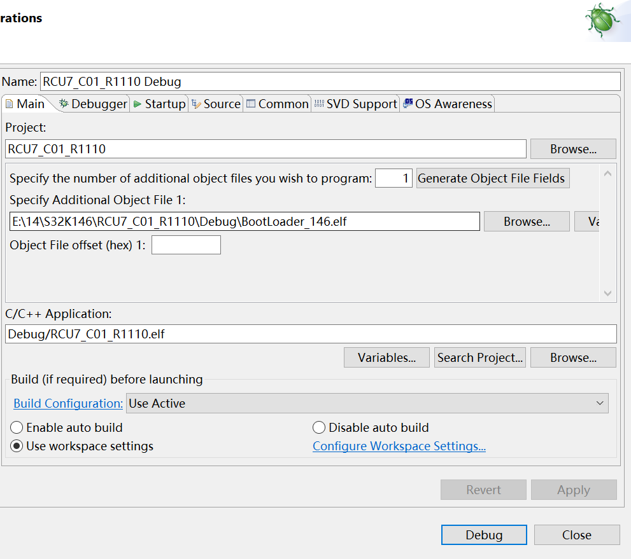Select Enable auto build radio button
This screenshot has width=631, height=559.
[17, 427]
